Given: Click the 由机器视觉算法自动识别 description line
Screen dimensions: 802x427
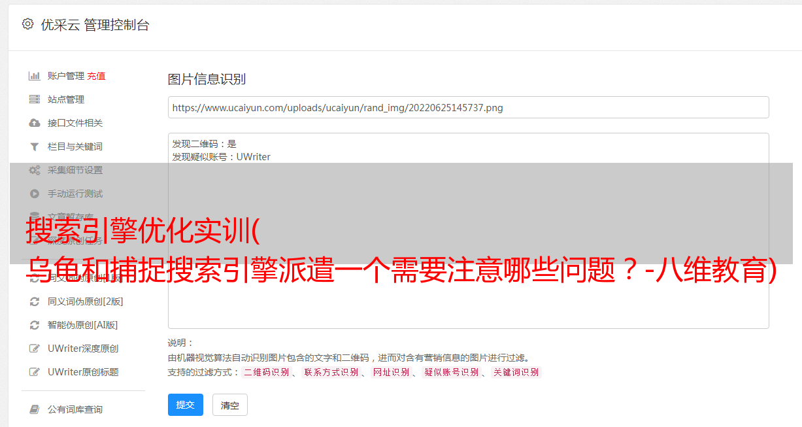Looking at the screenshot, I should 348,358.
